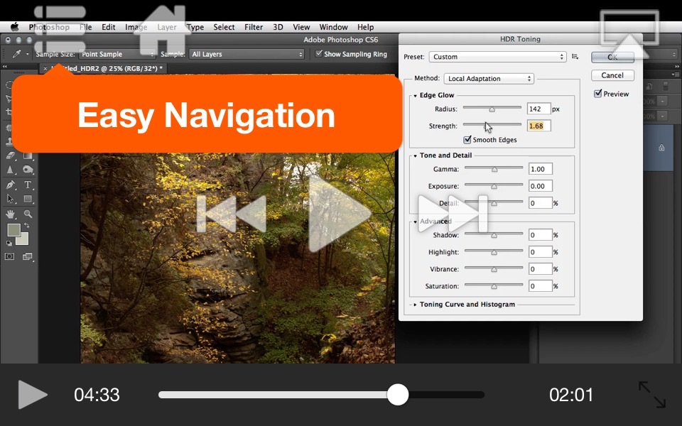The height and width of the screenshot is (426, 682).
Task: Toggle Quick Mask mode
Action: point(9,256)
